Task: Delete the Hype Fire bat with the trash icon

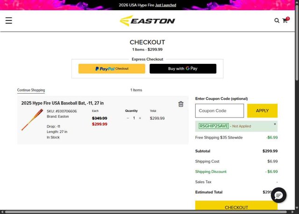Action: tap(181, 104)
